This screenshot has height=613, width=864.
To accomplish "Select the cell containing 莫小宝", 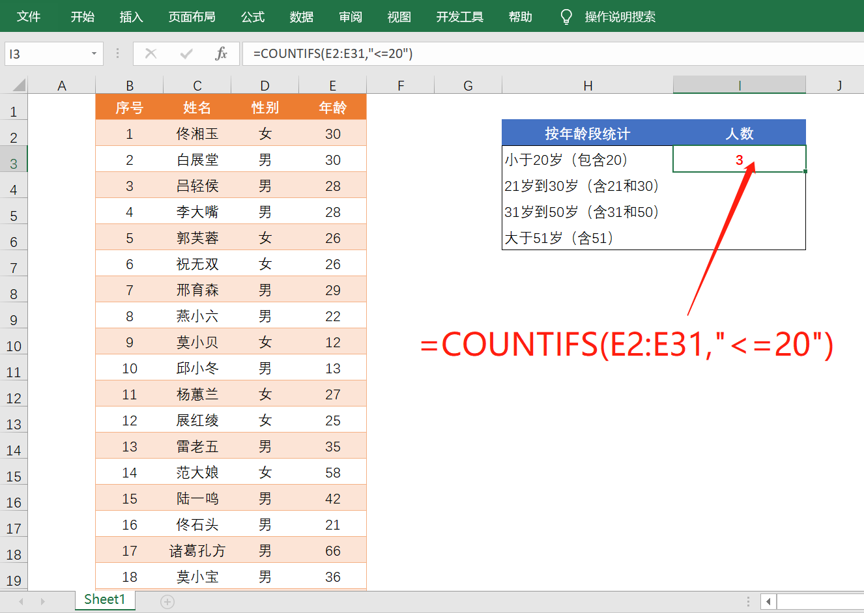I will tap(197, 577).
